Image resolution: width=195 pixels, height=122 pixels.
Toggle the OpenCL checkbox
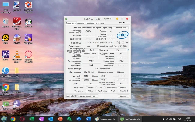point(87,88)
